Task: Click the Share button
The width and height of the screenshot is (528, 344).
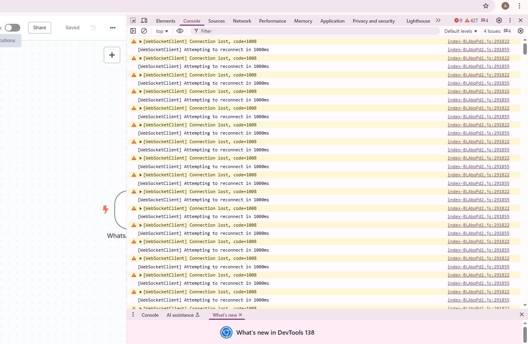Action: pyautogui.click(x=39, y=28)
